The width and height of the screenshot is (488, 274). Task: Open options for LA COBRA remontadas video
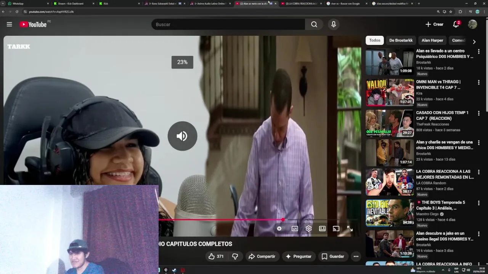[x=478, y=172]
